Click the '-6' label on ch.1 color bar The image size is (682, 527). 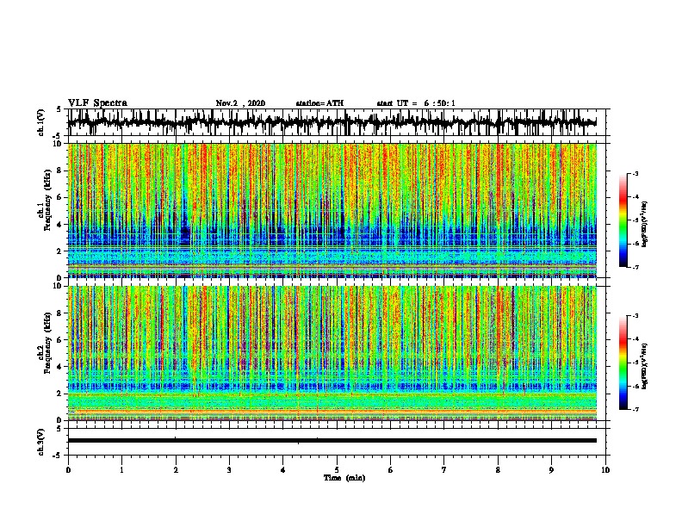(635, 244)
